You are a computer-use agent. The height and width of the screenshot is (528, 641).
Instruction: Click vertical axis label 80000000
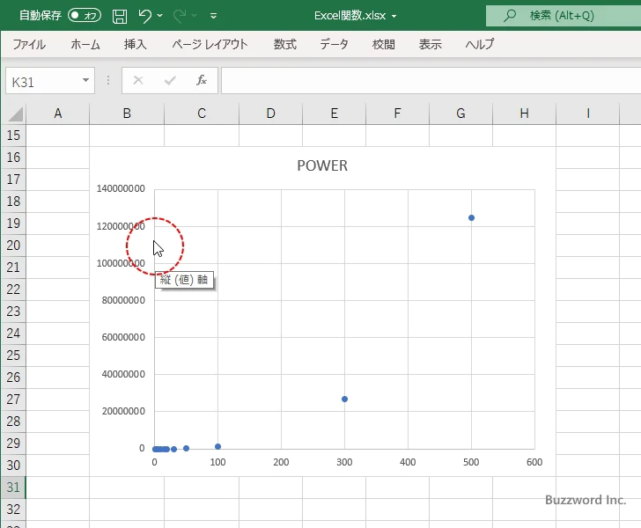pos(123,300)
